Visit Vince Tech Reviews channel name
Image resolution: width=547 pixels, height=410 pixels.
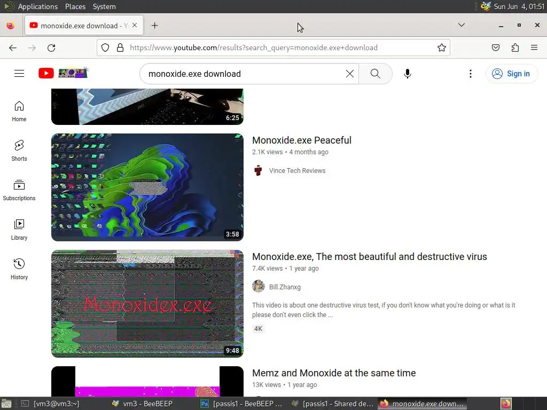tap(297, 170)
